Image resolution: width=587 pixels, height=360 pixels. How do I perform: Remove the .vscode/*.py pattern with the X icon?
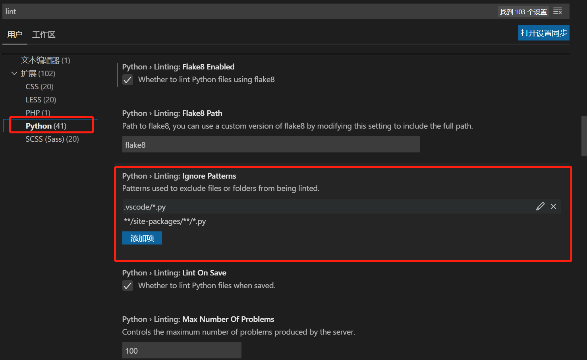pyautogui.click(x=553, y=206)
